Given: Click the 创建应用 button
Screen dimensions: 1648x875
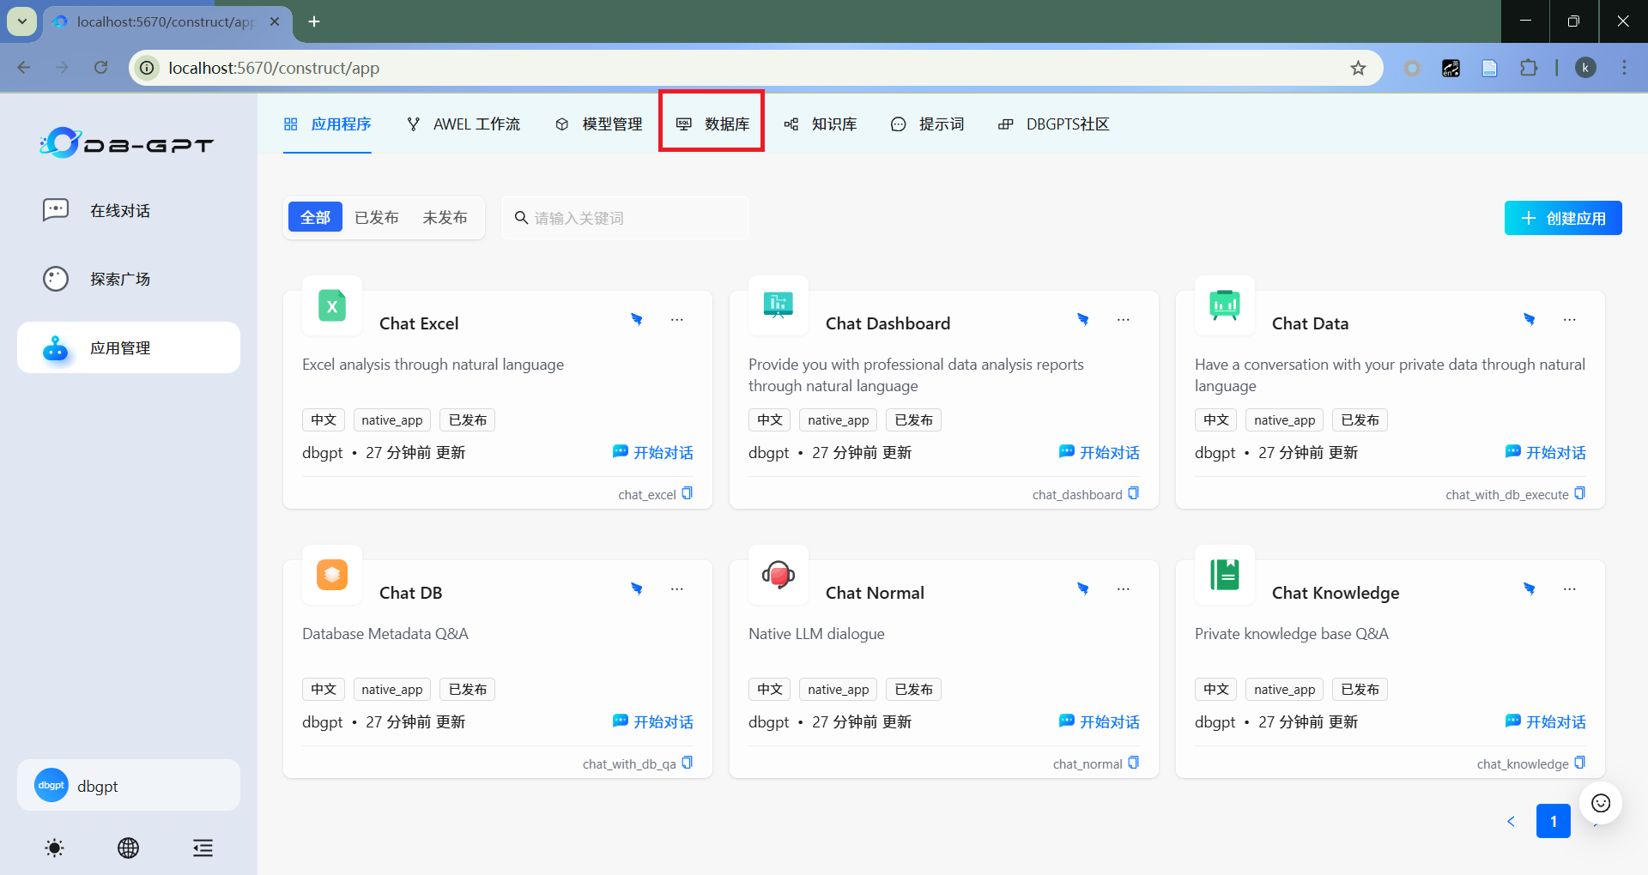Looking at the screenshot, I should (x=1562, y=218).
